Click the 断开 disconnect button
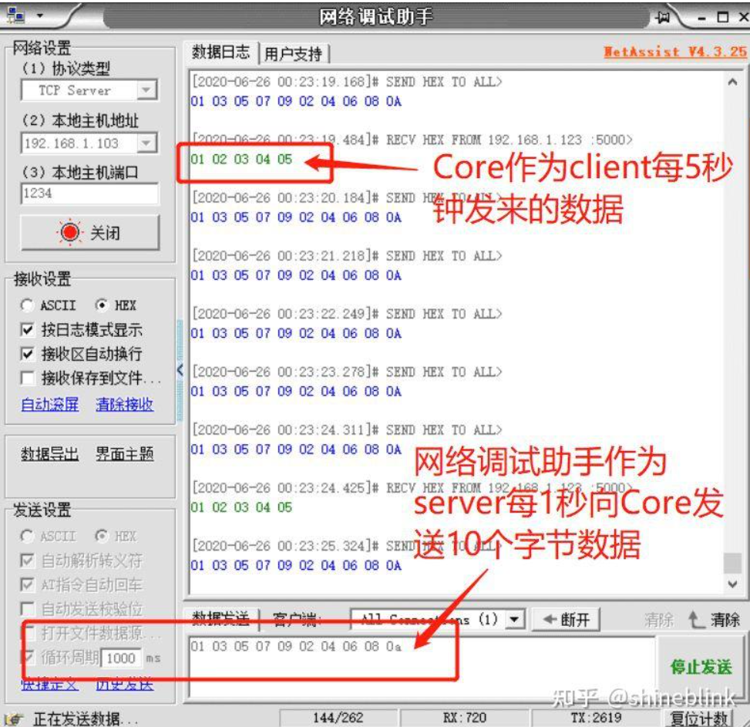 coord(567,619)
